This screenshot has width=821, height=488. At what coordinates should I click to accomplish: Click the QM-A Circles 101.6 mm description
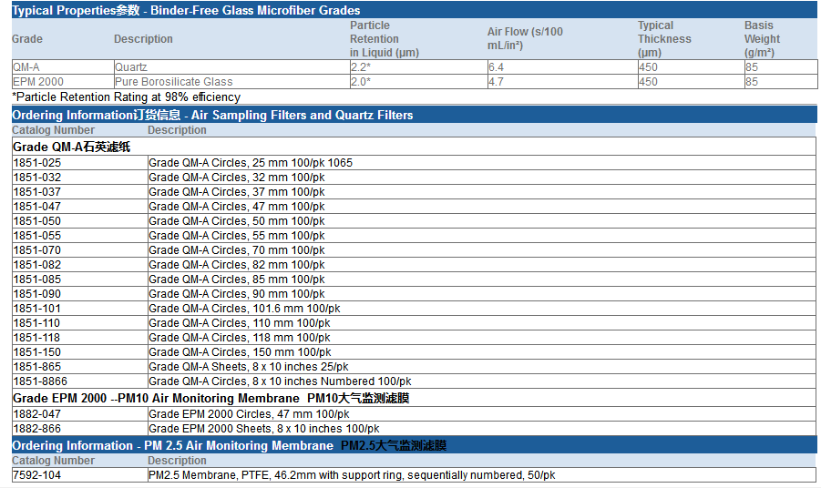pyautogui.click(x=244, y=309)
